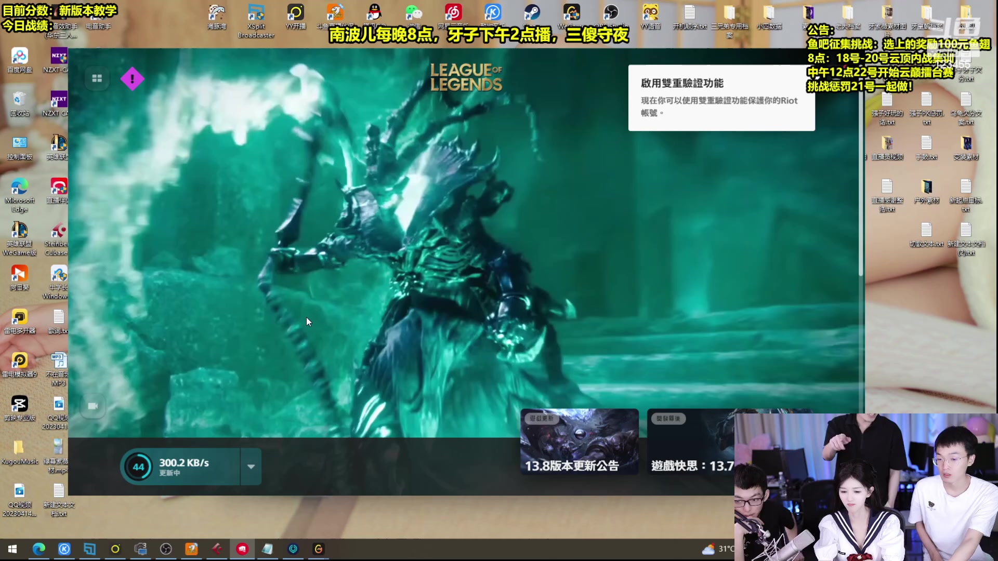This screenshot has width=998, height=561.
Task: Expand the update options dropdown arrow
Action: click(x=251, y=466)
